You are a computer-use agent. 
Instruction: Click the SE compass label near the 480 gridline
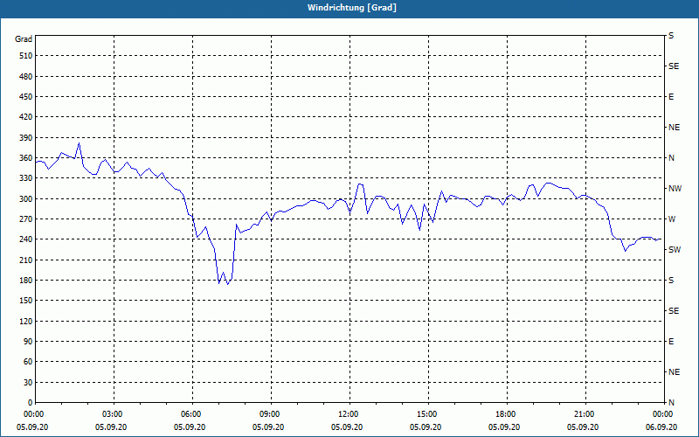point(674,66)
